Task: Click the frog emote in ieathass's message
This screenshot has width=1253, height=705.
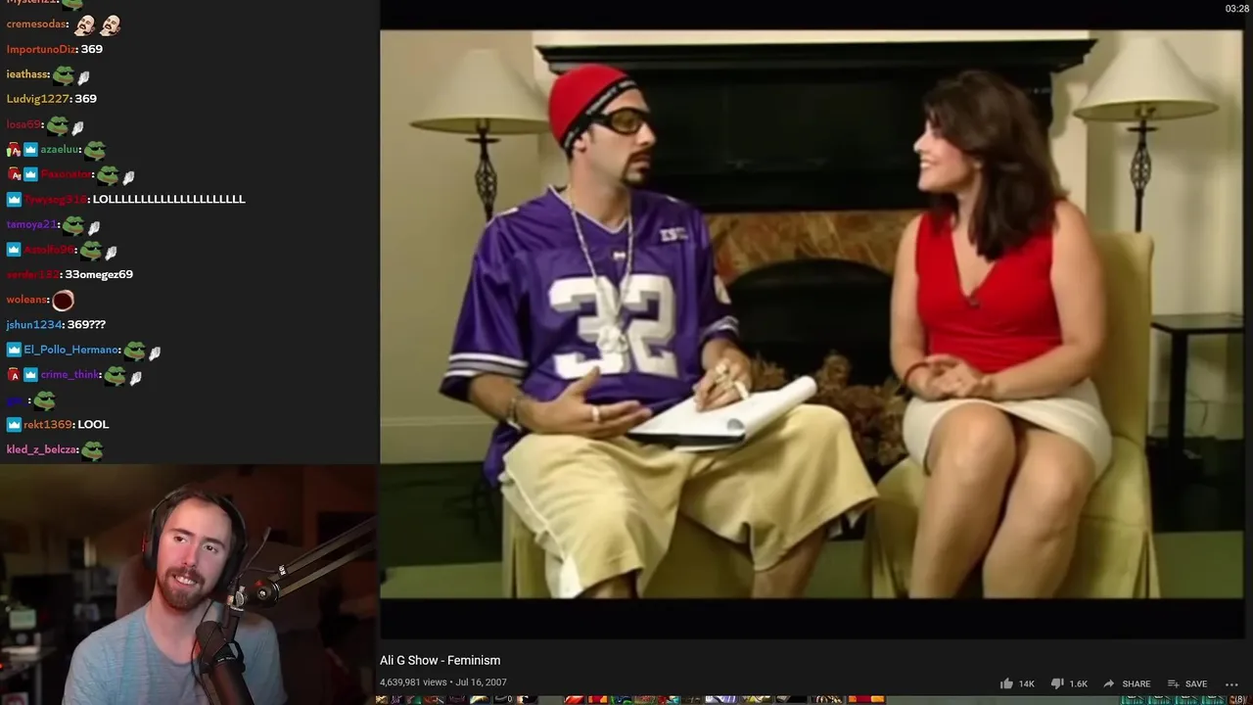Action: click(x=64, y=75)
